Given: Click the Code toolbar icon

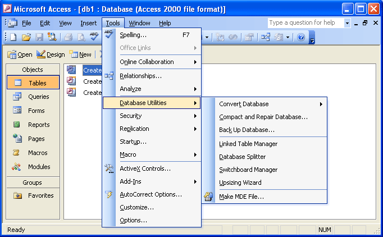Looking at the screenshot, I should click(x=220, y=37).
